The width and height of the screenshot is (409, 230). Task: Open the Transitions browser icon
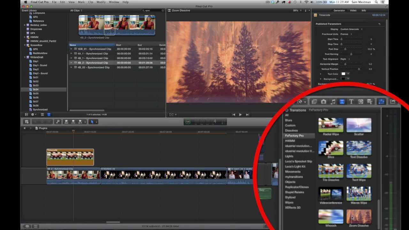coord(342,102)
